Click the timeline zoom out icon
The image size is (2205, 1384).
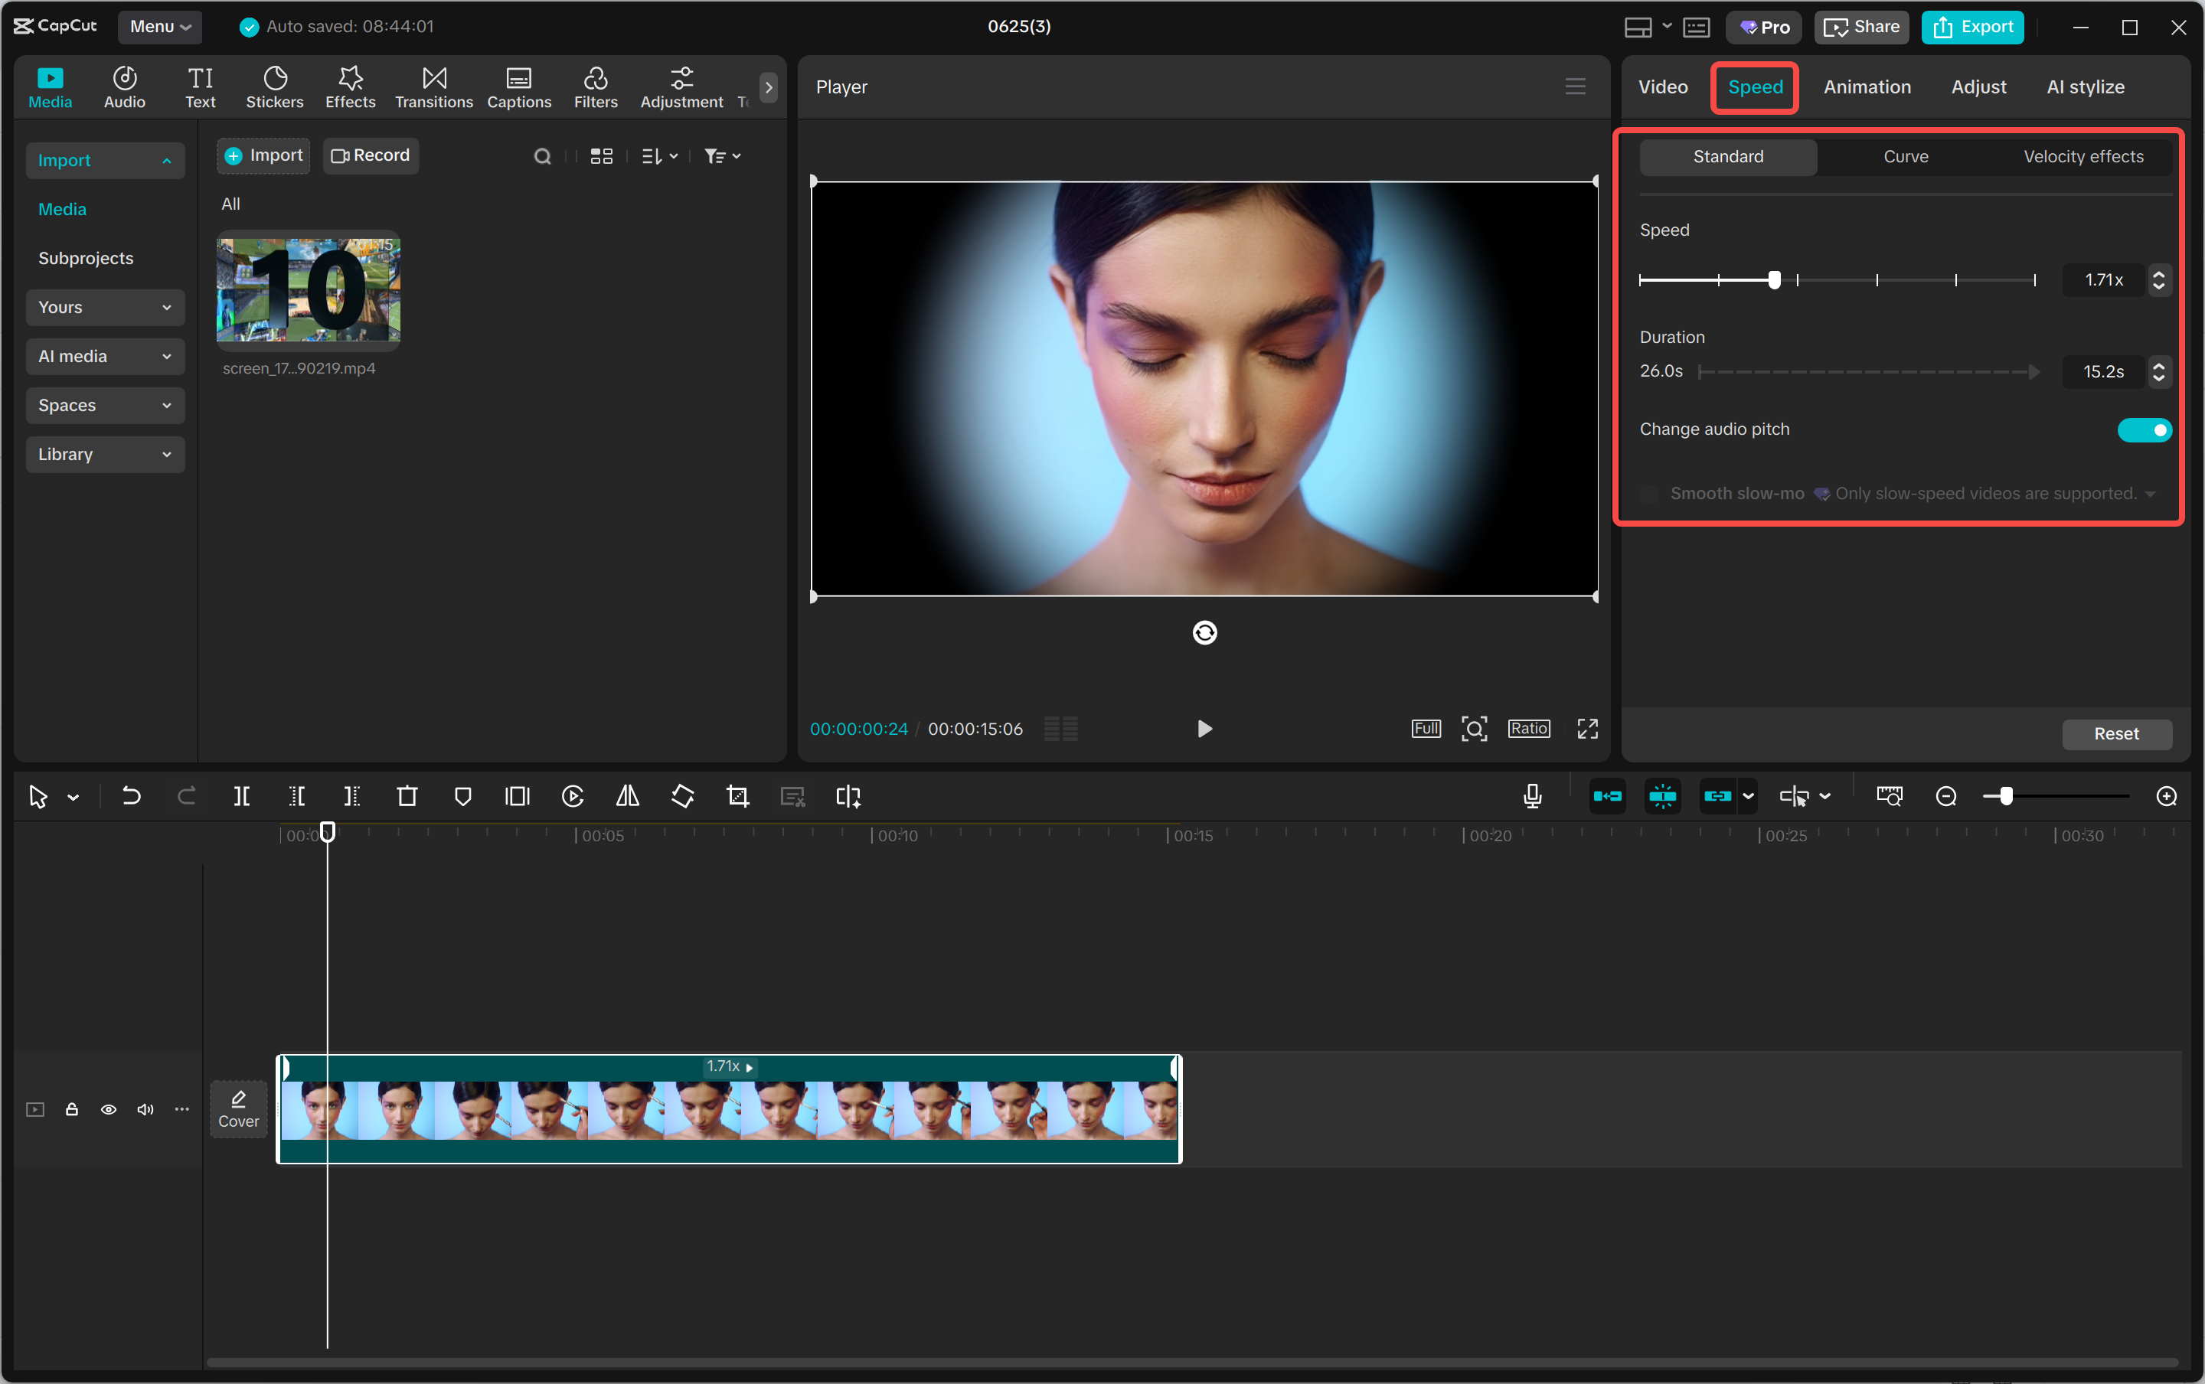pyautogui.click(x=1946, y=796)
